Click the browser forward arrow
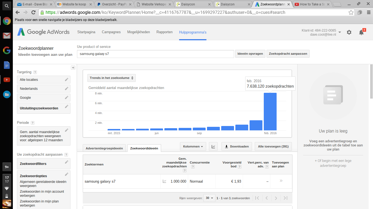The image size is (373, 209). point(25,12)
